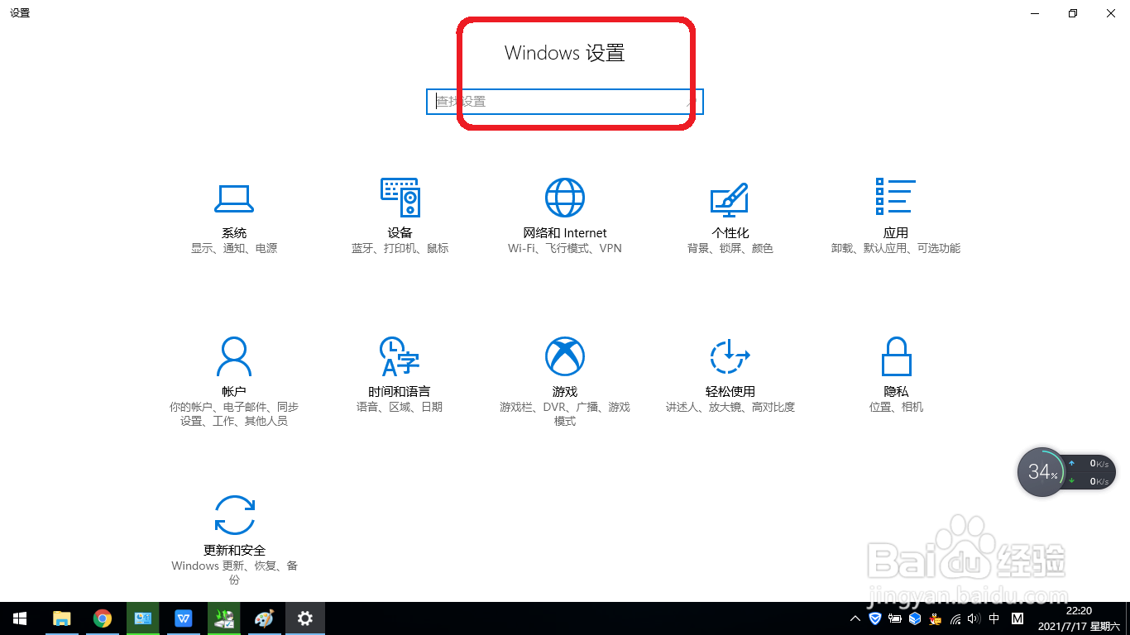Launch Google Chrome from the taskbar
Viewport: 1130px width, 635px height.
click(103, 618)
